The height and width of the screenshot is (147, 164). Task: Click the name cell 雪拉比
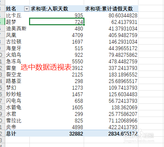[x=17, y=120]
